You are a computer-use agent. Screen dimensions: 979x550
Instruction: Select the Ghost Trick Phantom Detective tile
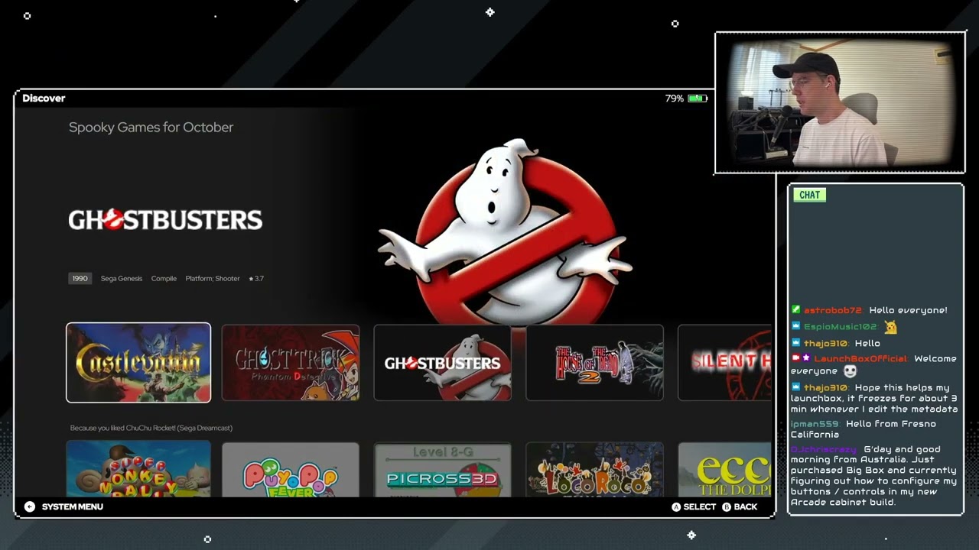pos(291,363)
